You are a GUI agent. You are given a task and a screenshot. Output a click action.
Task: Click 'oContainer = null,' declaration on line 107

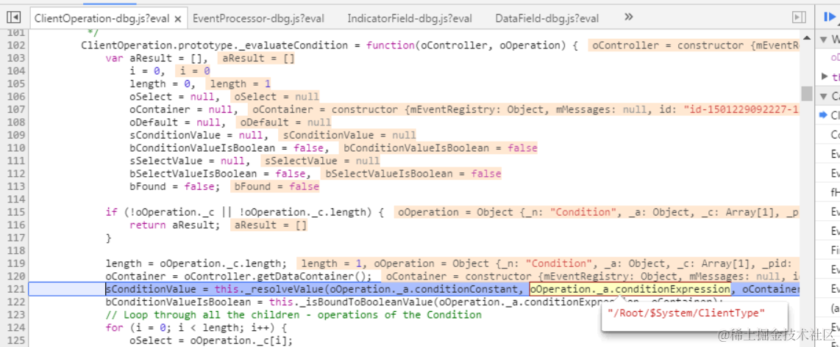[x=184, y=109]
